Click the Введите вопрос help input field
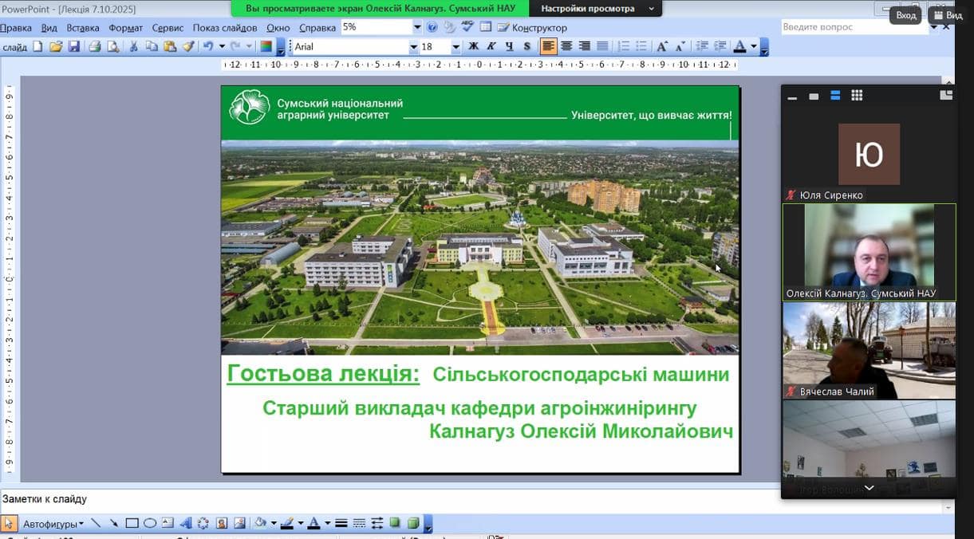Screen dimensions: 974x539 [854, 27]
